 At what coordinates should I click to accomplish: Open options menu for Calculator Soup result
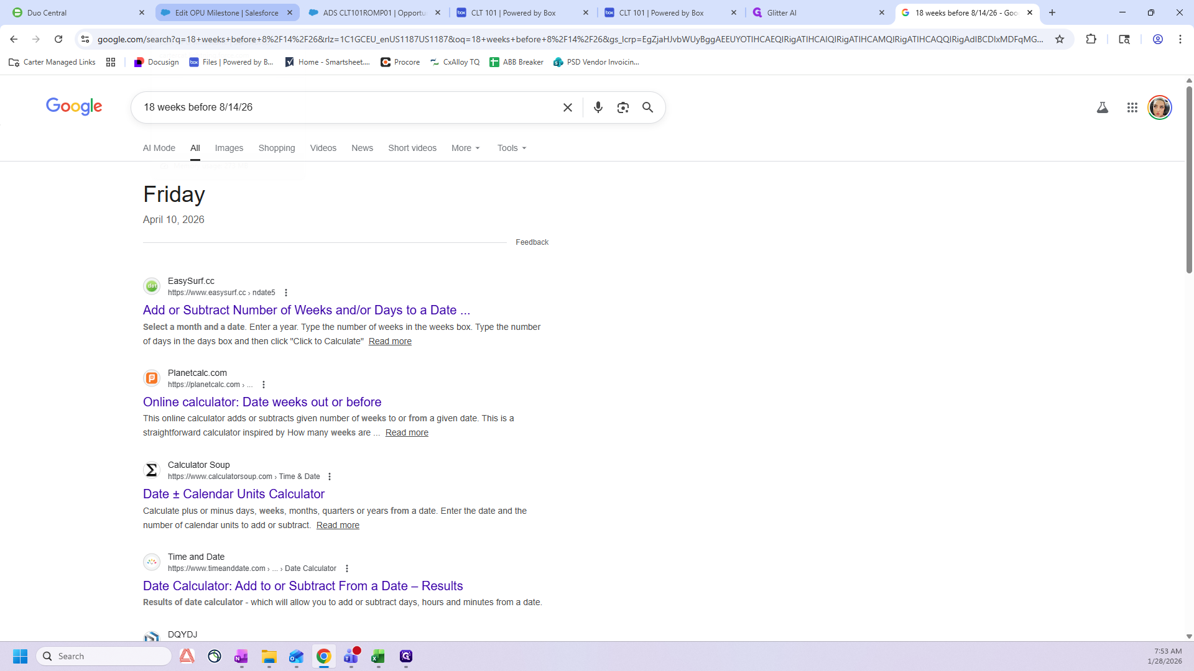point(330,477)
